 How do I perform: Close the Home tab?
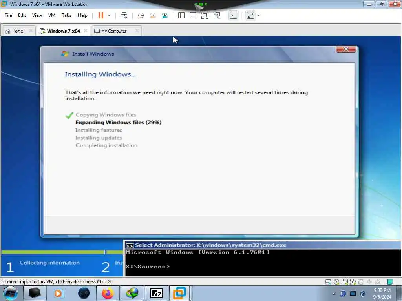31,31
